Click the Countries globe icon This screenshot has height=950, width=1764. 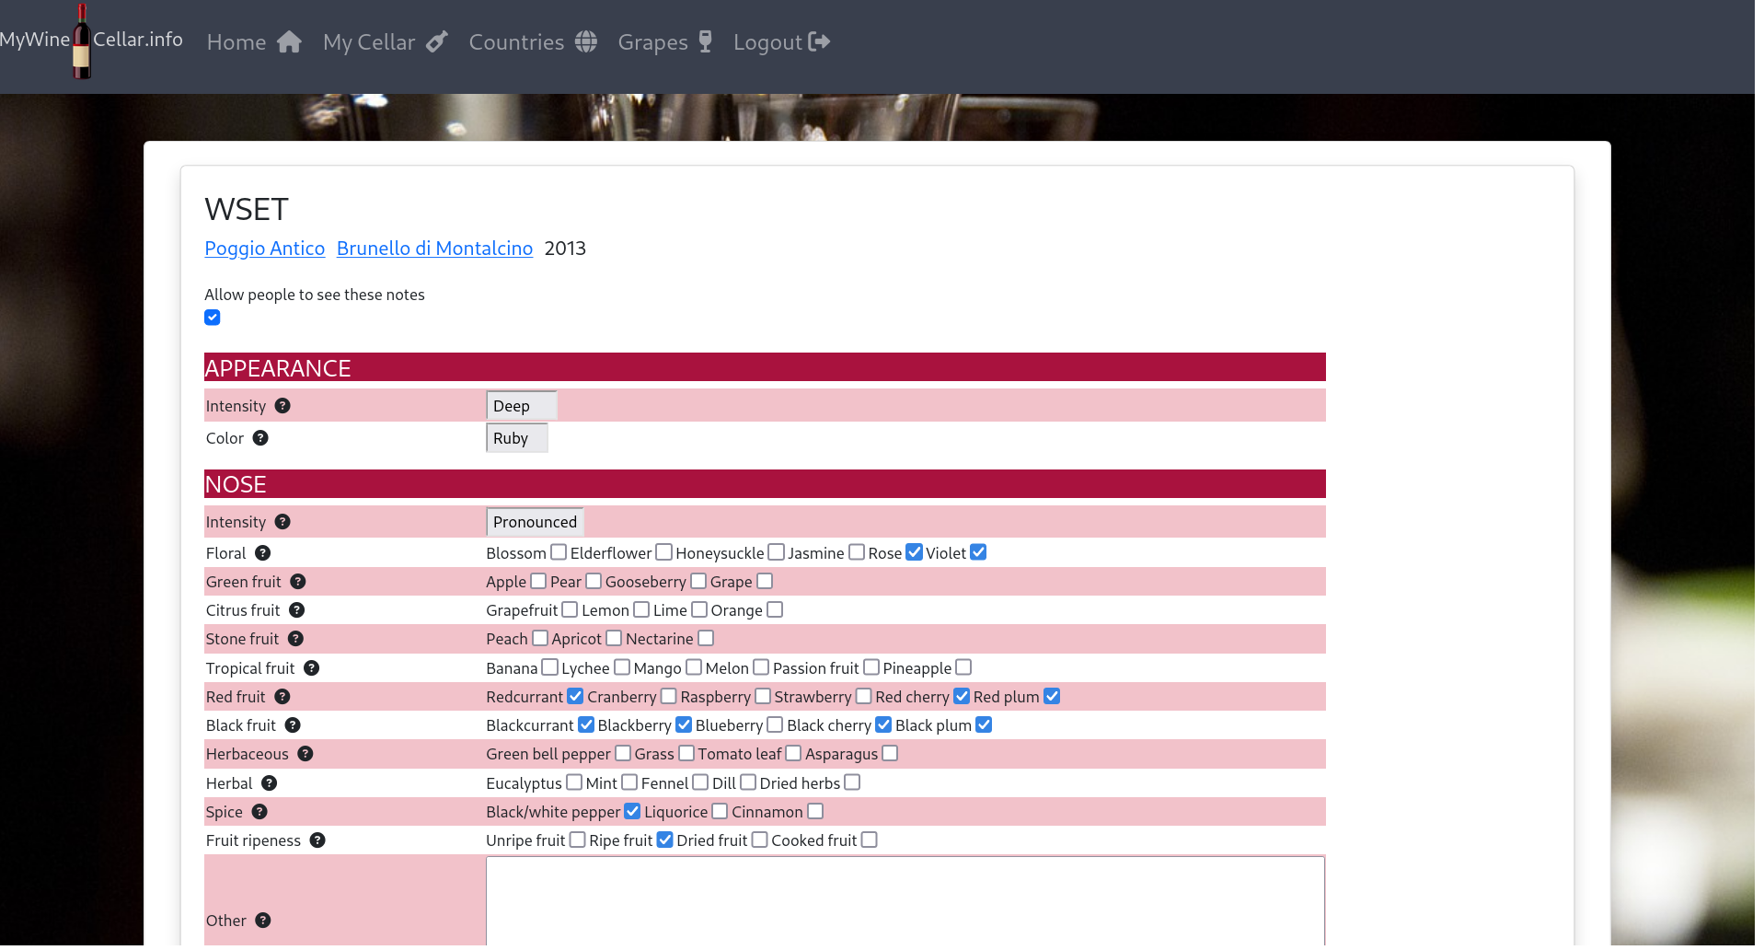pos(586,42)
